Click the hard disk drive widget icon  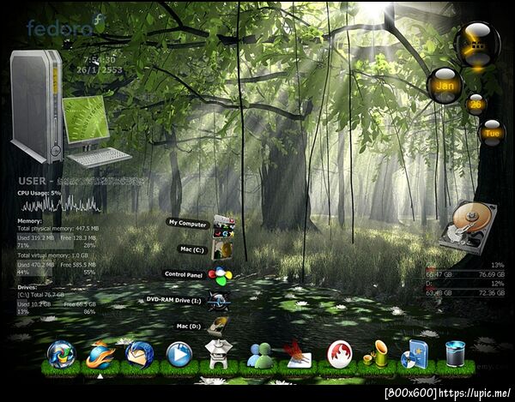click(x=469, y=230)
